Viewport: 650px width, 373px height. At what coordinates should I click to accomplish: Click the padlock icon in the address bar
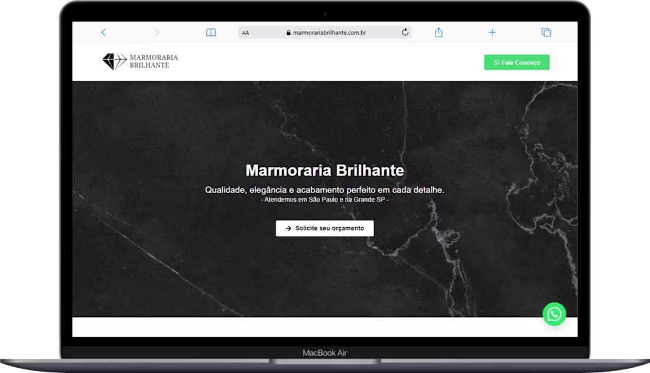pos(288,32)
